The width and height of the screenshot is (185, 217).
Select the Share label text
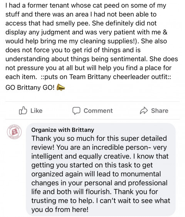tap(160, 111)
